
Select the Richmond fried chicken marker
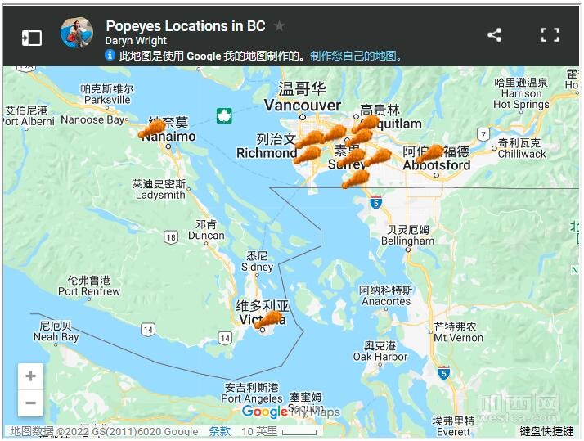click(x=308, y=155)
